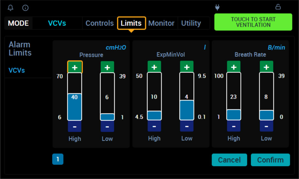The width and height of the screenshot is (299, 179).
Task: Raise the High Breath Rate limit
Action: [x=234, y=67]
